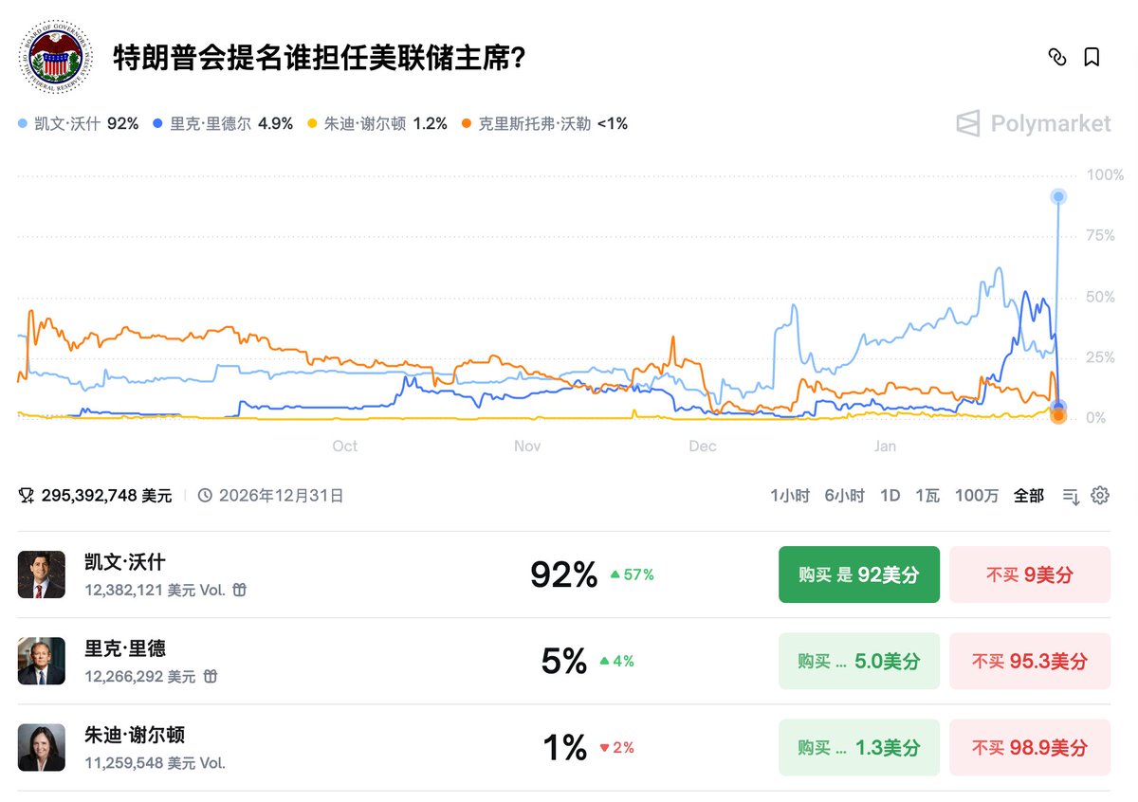
Task: Buy Yes on 凯文·沃什 at 92美分
Action: [858, 574]
